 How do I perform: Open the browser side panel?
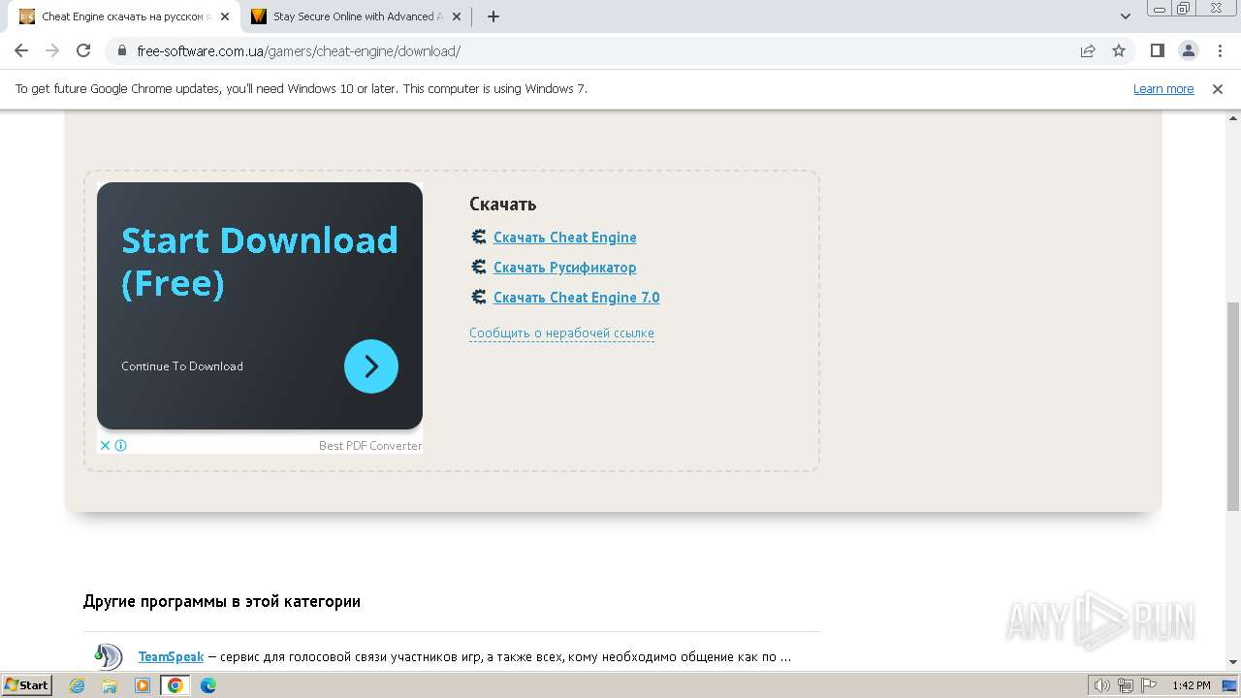1157,50
